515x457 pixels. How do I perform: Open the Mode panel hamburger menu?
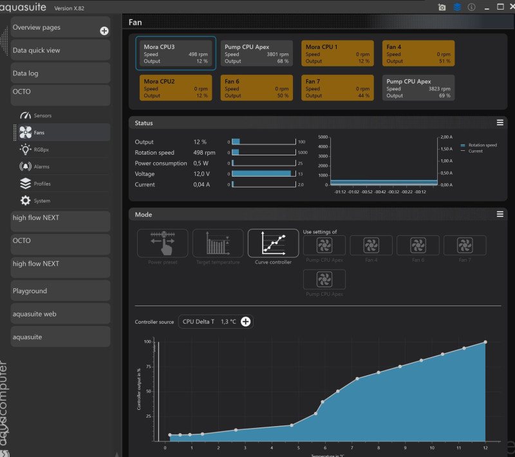click(x=500, y=215)
